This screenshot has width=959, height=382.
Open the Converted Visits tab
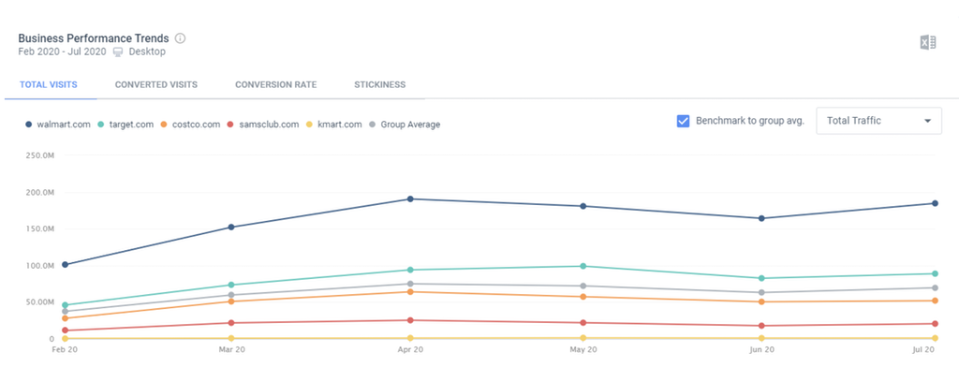coord(155,84)
